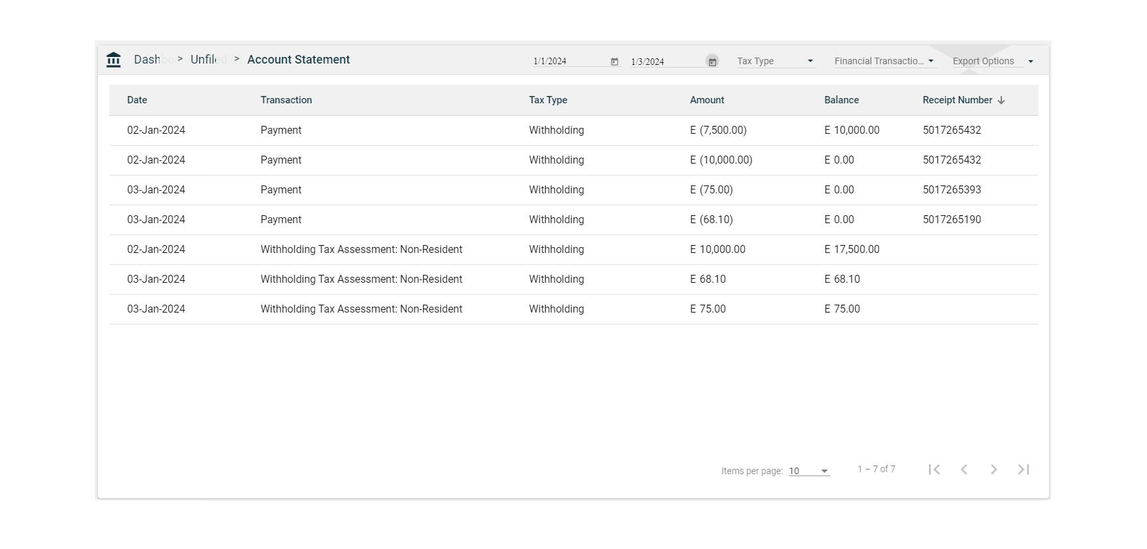Open the start date calendar picker
The width and height of the screenshot is (1147, 549).
[615, 62]
